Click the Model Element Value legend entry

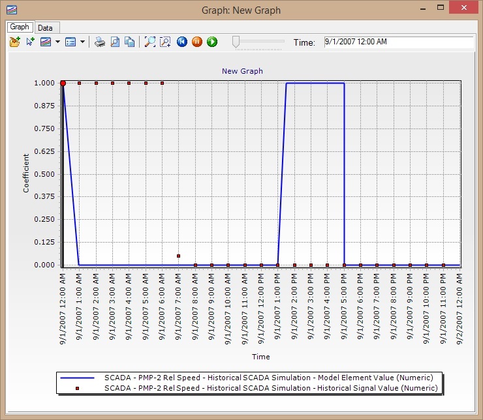point(268,378)
